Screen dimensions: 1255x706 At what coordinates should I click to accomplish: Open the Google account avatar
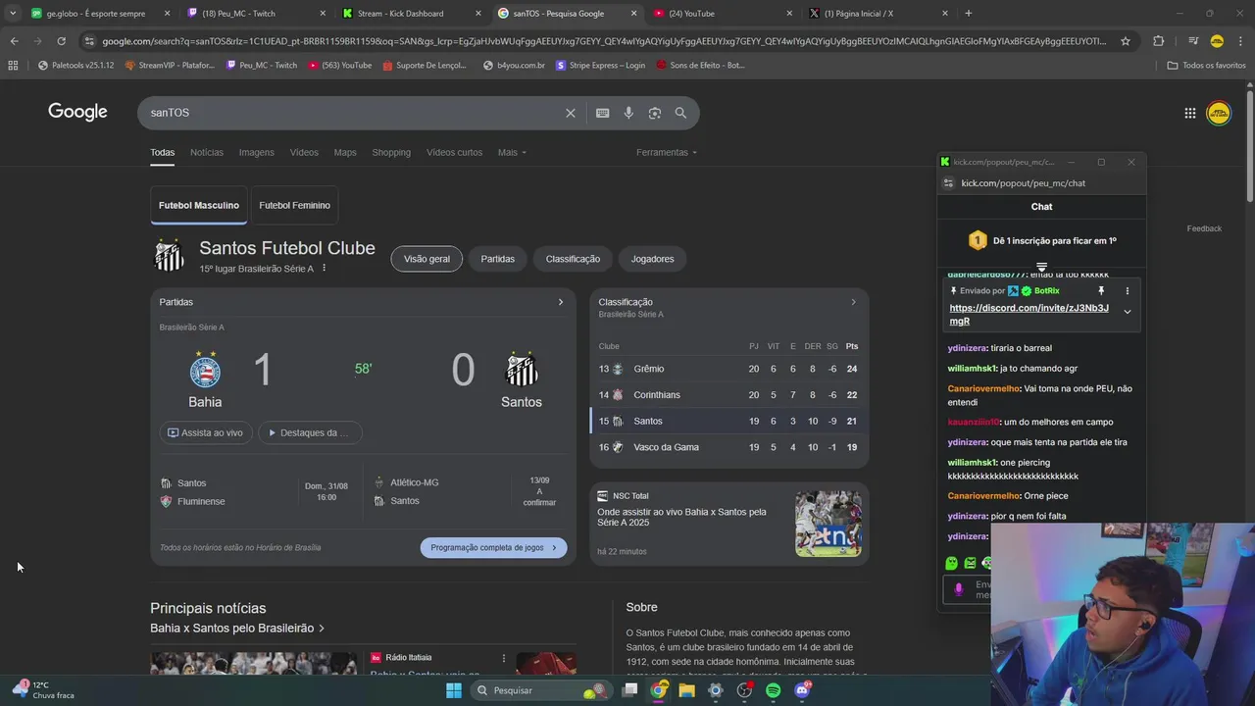click(x=1219, y=113)
